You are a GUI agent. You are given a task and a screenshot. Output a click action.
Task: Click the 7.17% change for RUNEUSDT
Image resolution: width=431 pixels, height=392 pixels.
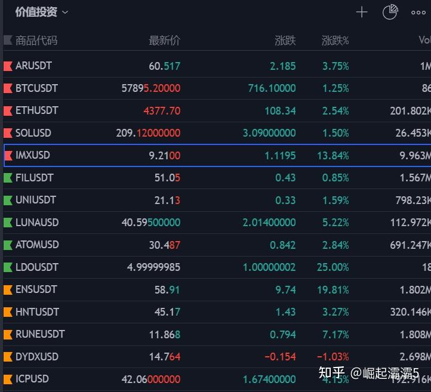(x=335, y=334)
